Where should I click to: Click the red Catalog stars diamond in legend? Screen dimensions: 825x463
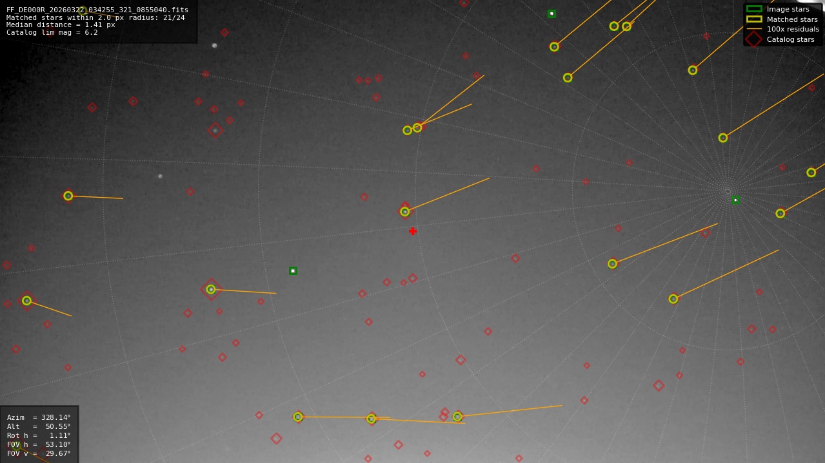pyautogui.click(x=753, y=38)
